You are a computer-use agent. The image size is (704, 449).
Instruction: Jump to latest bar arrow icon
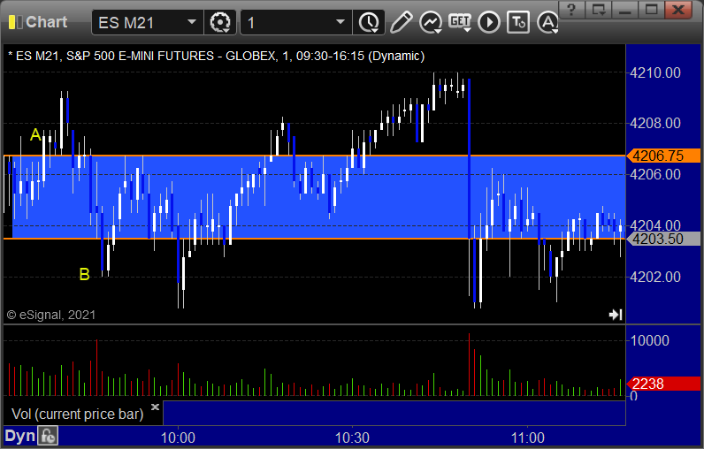[616, 315]
